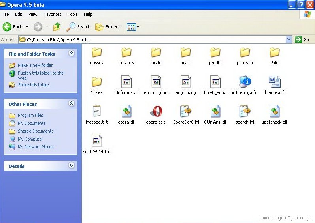Expand the Address bar dropdown arrow

click(x=289, y=39)
